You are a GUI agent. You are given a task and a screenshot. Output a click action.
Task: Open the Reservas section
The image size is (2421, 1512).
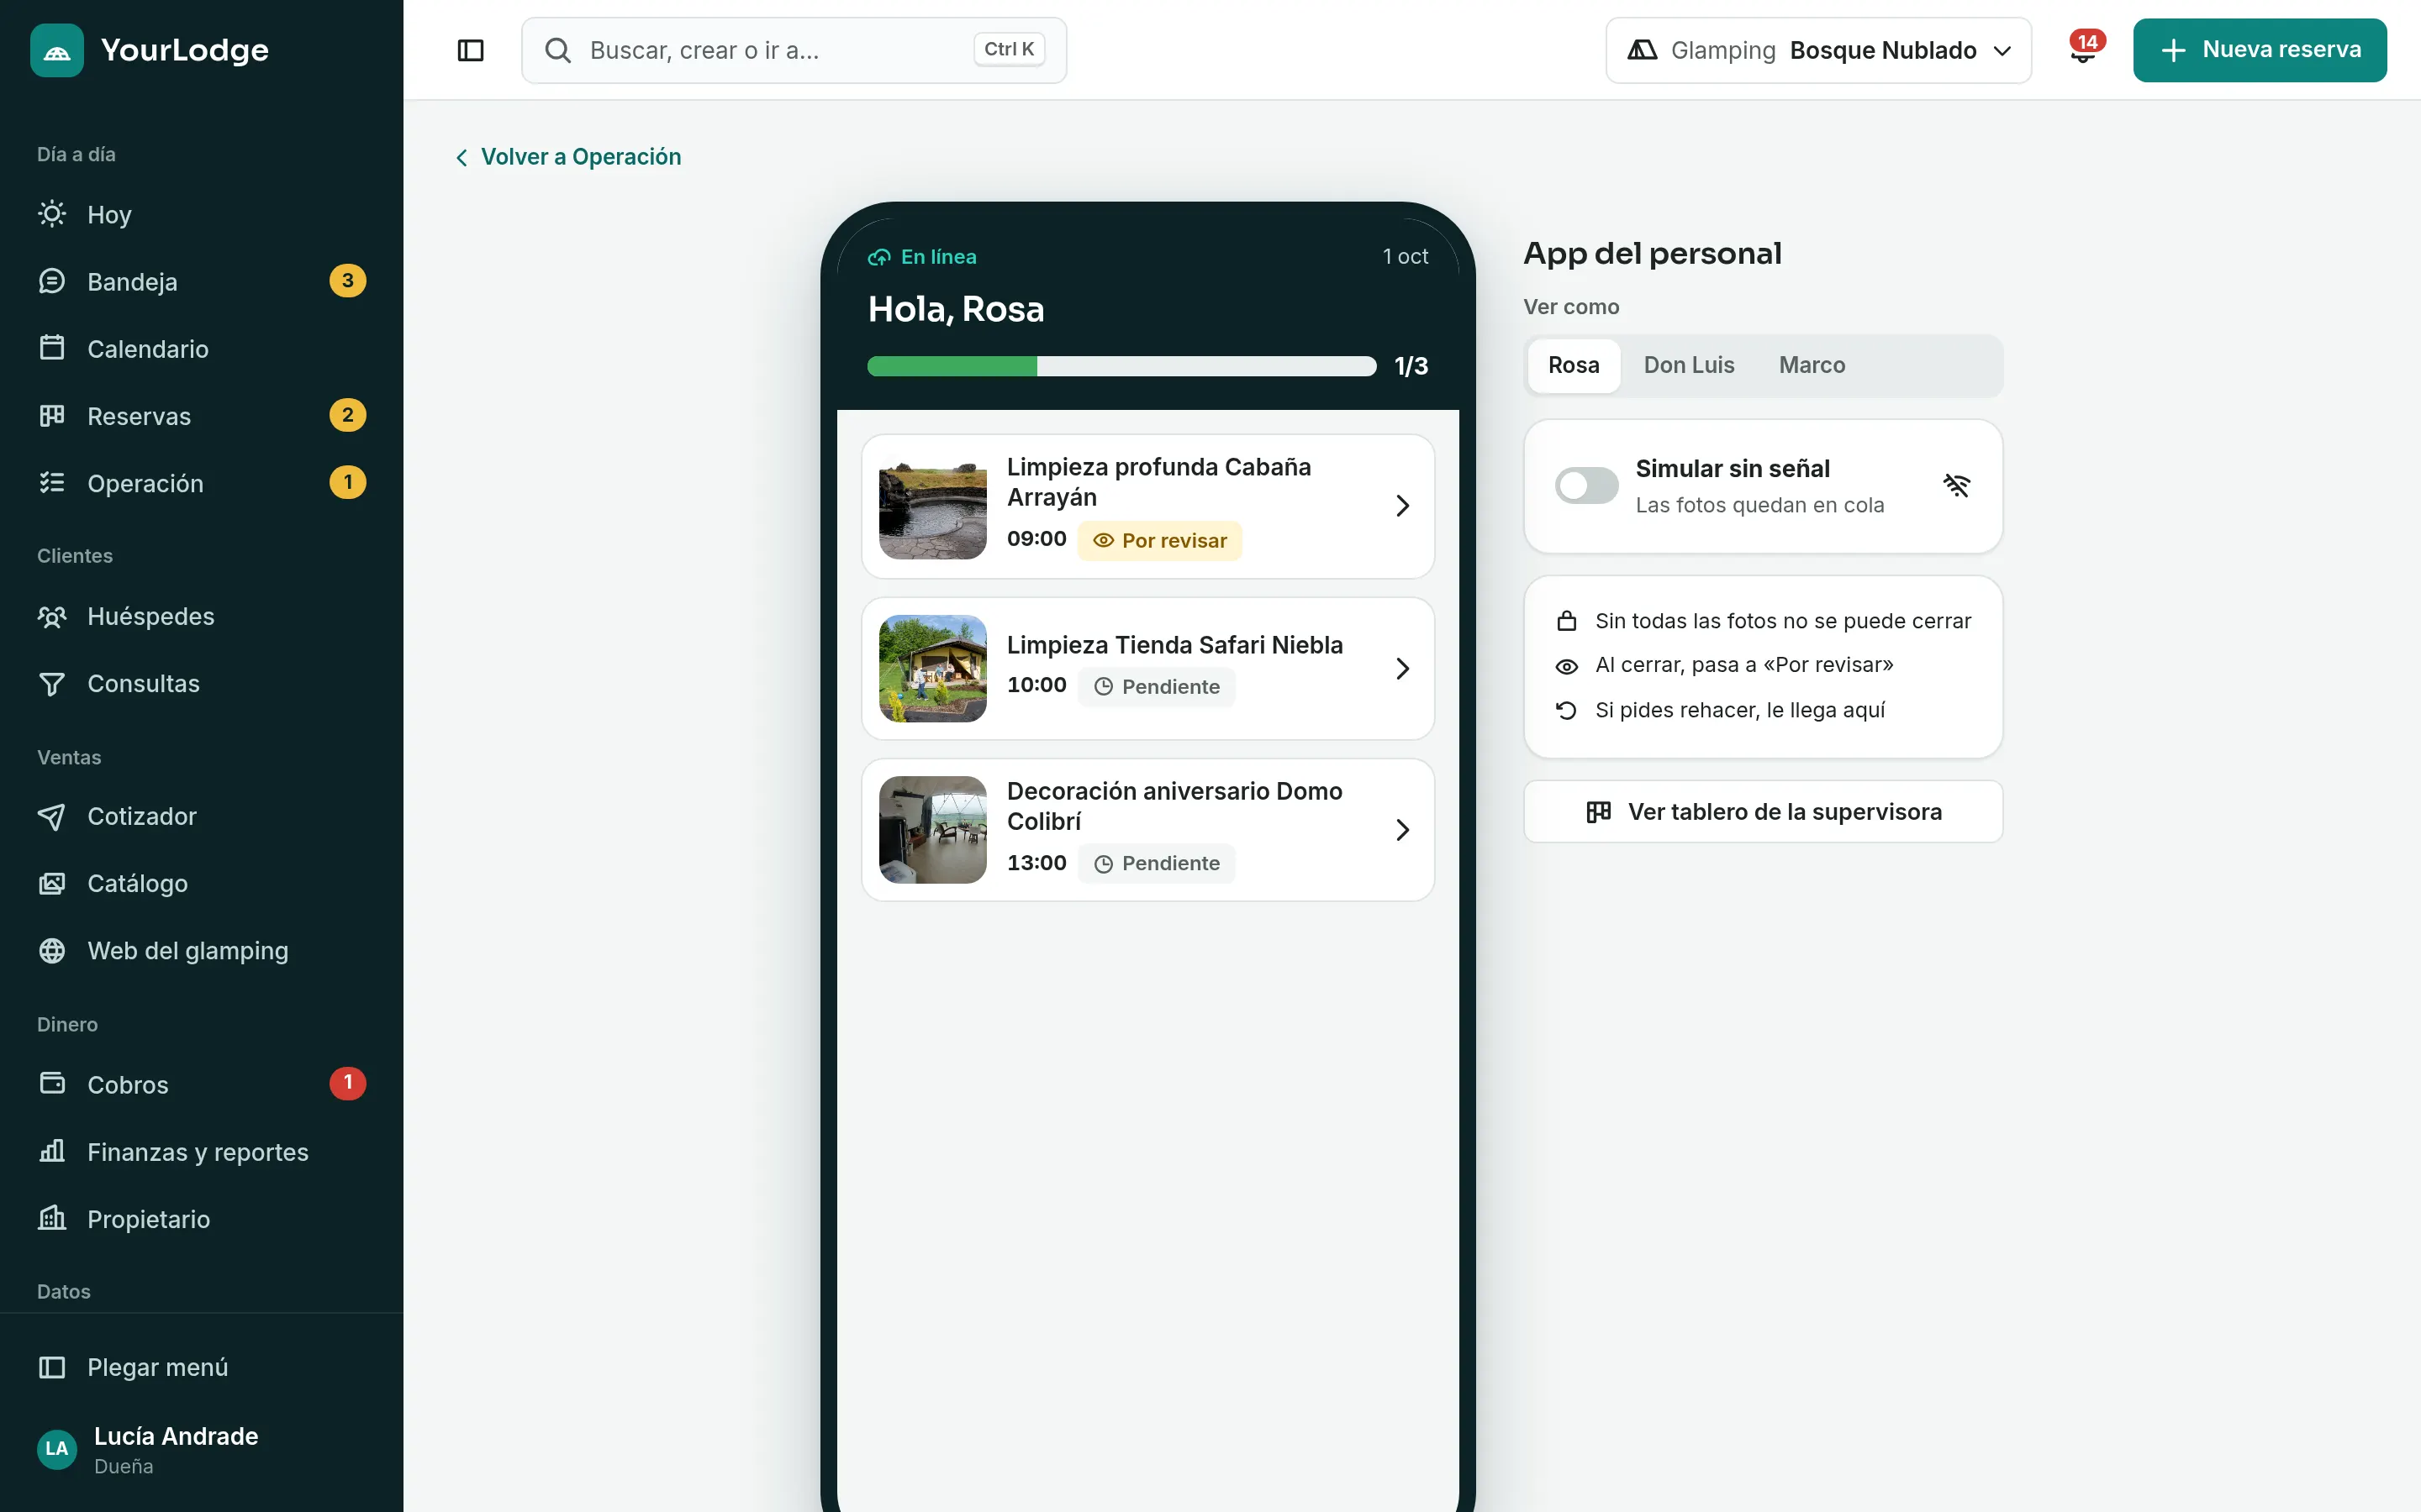coord(201,415)
